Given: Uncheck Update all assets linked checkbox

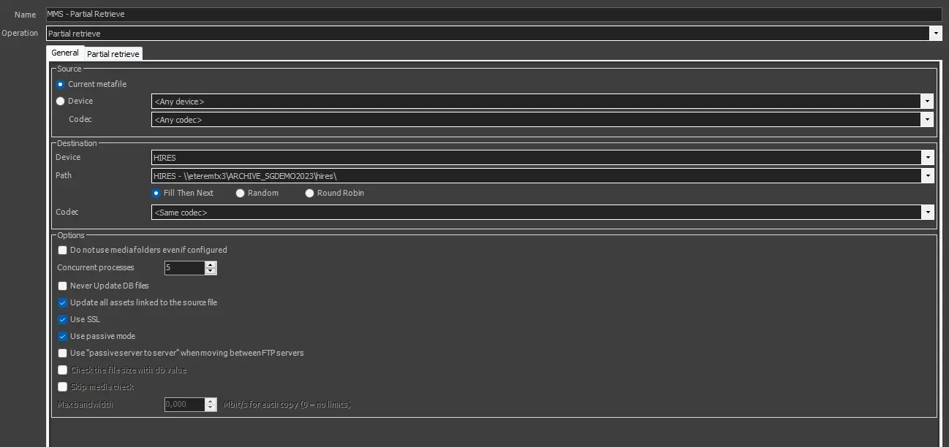Looking at the screenshot, I should click(63, 302).
